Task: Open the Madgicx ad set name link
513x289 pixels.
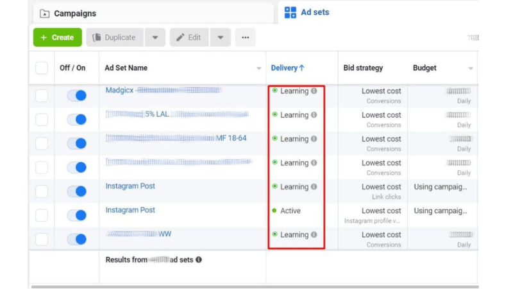Action: coord(119,91)
